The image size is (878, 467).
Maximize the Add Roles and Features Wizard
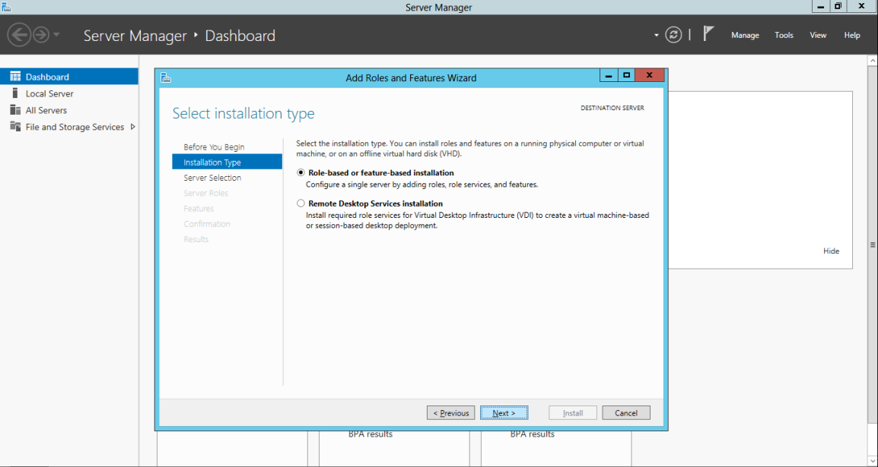pos(626,75)
